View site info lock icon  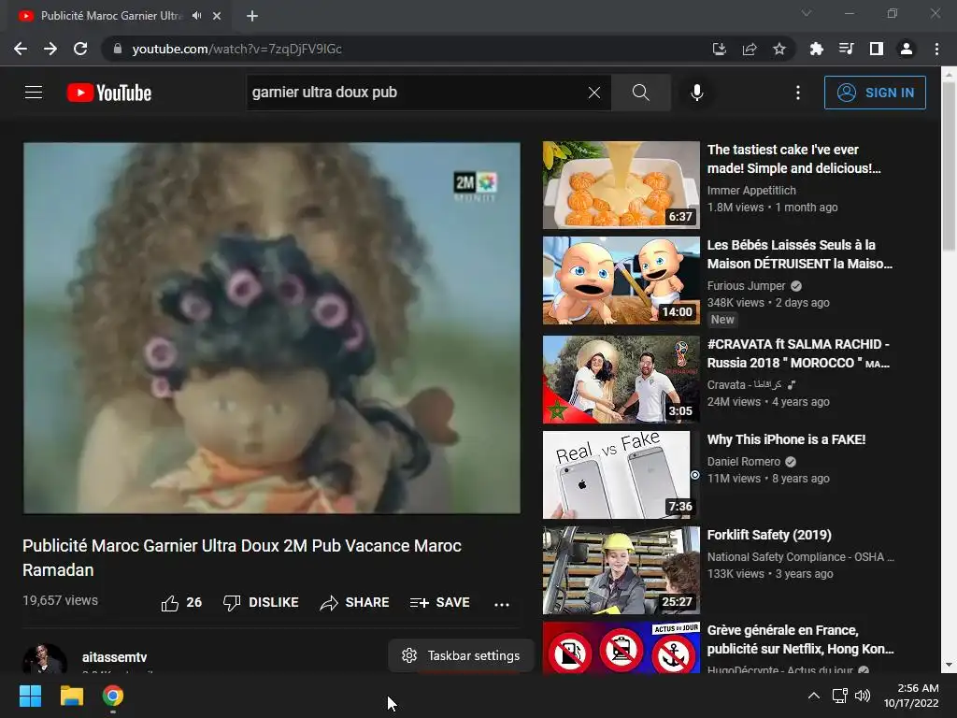pos(118,49)
